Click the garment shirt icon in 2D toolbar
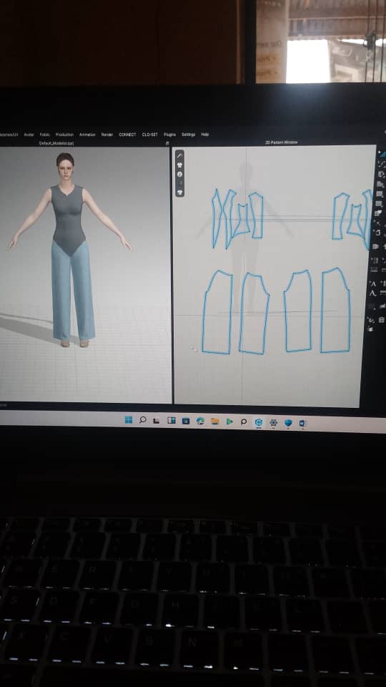 coord(179,165)
